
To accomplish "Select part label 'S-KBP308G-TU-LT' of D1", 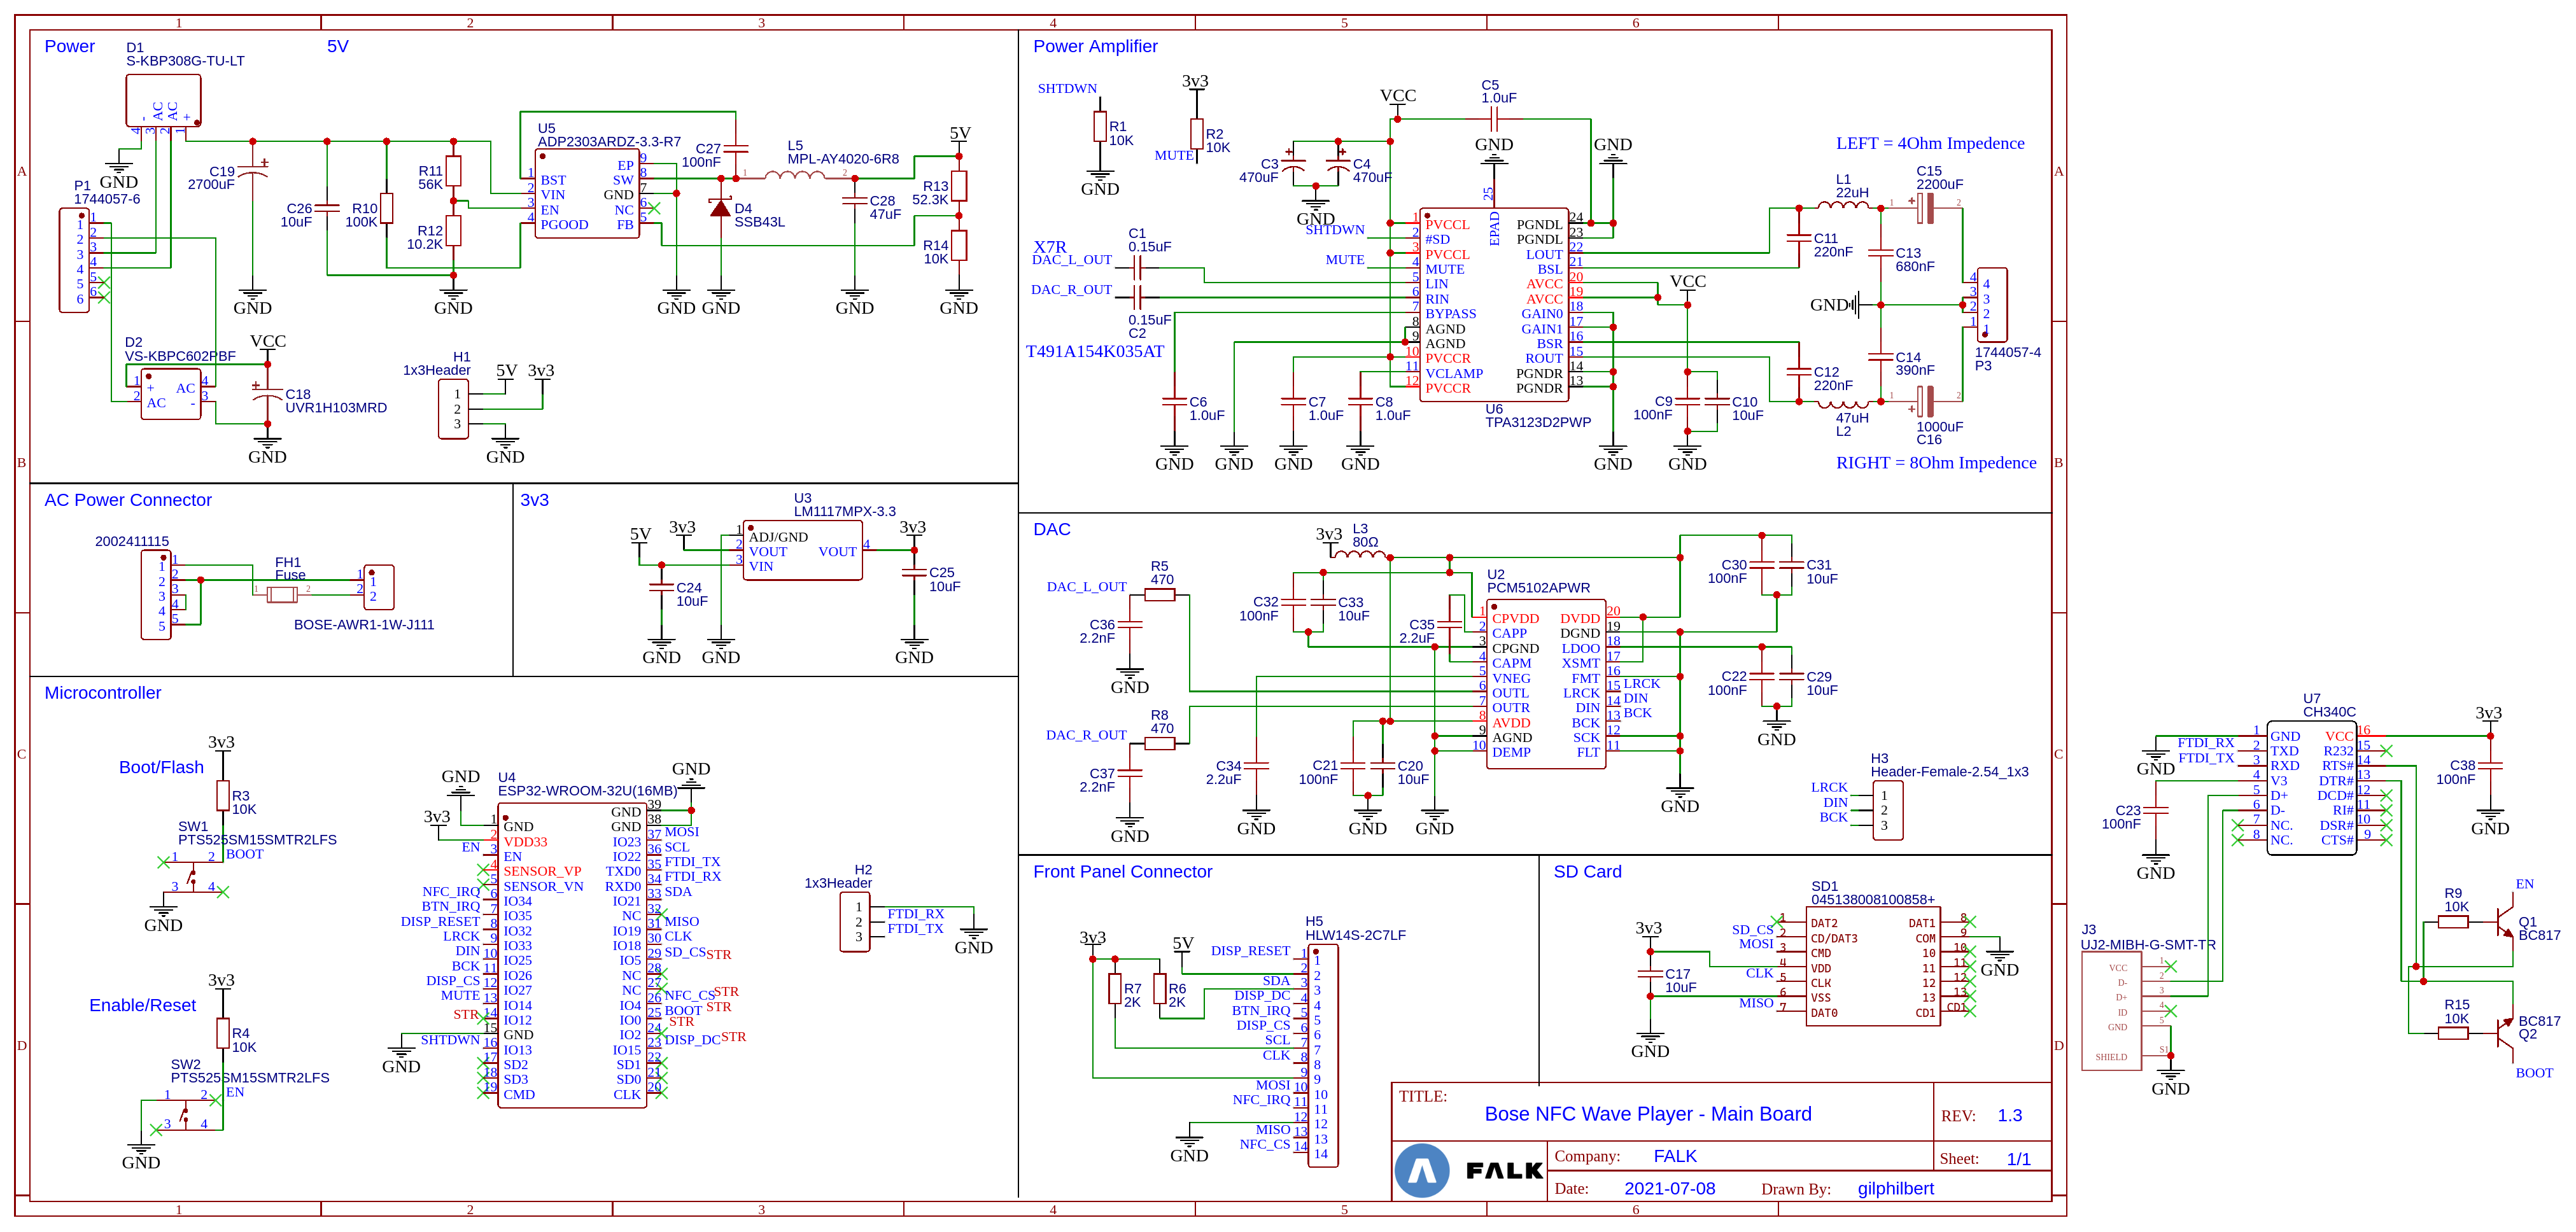I will click(x=185, y=61).
